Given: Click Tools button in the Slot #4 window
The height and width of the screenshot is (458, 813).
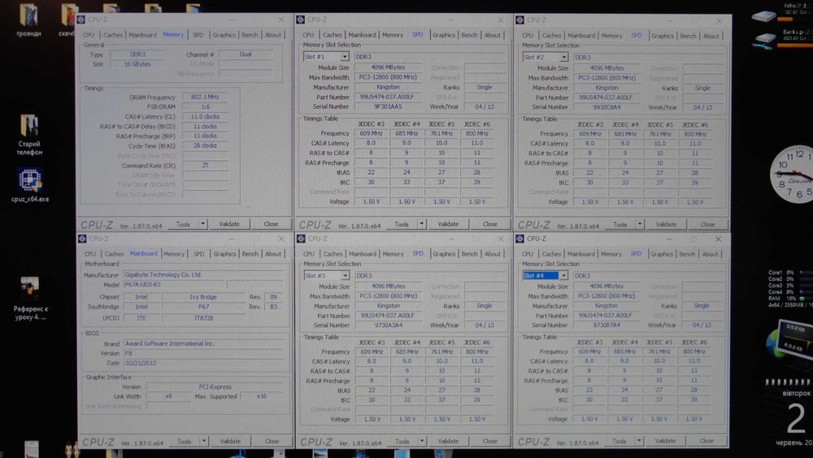Looking at the screenshot, I should point(620,441).
